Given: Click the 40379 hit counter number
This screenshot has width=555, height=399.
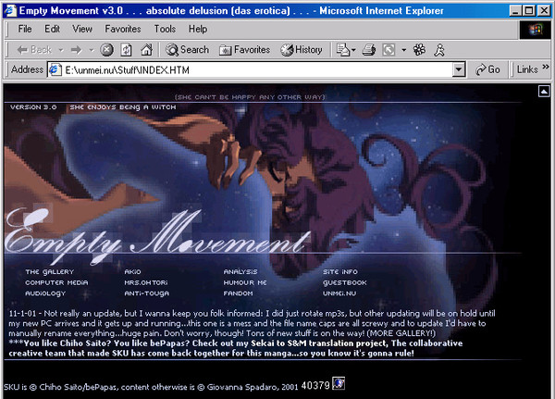Looking at the screenshot, I should (x=315, y=385).
